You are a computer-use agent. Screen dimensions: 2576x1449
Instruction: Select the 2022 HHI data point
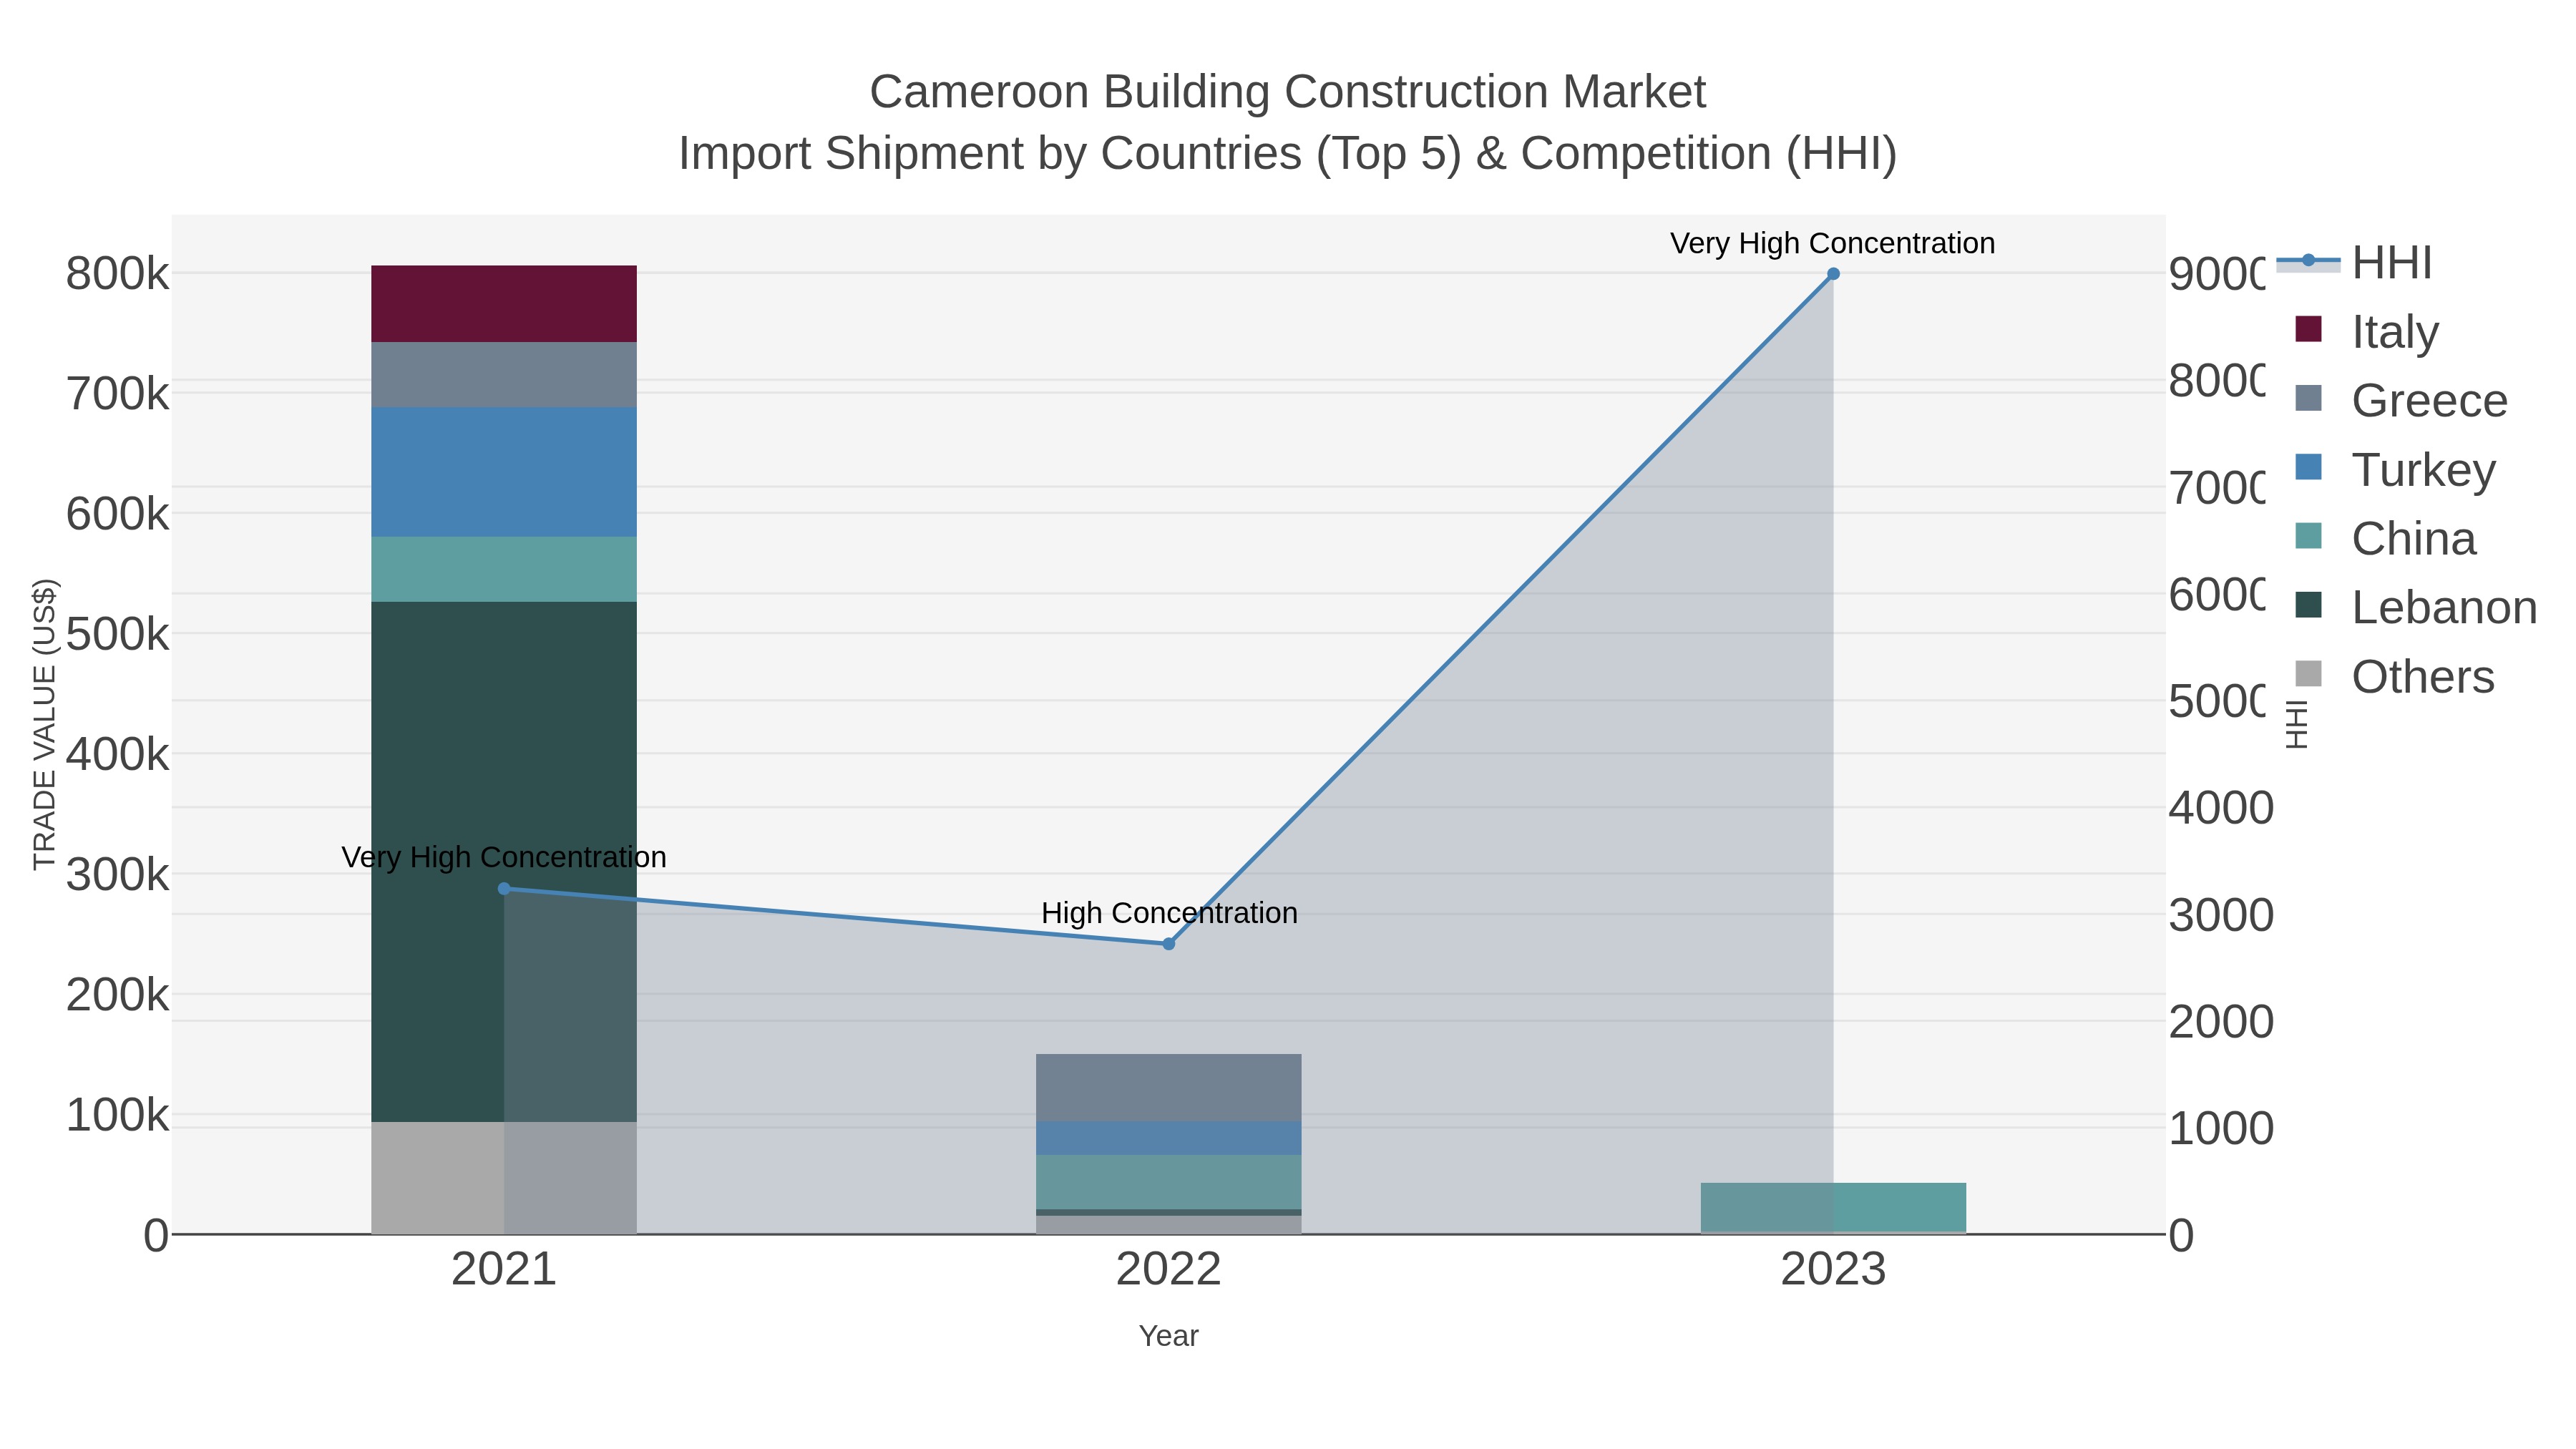[1169, 943]
